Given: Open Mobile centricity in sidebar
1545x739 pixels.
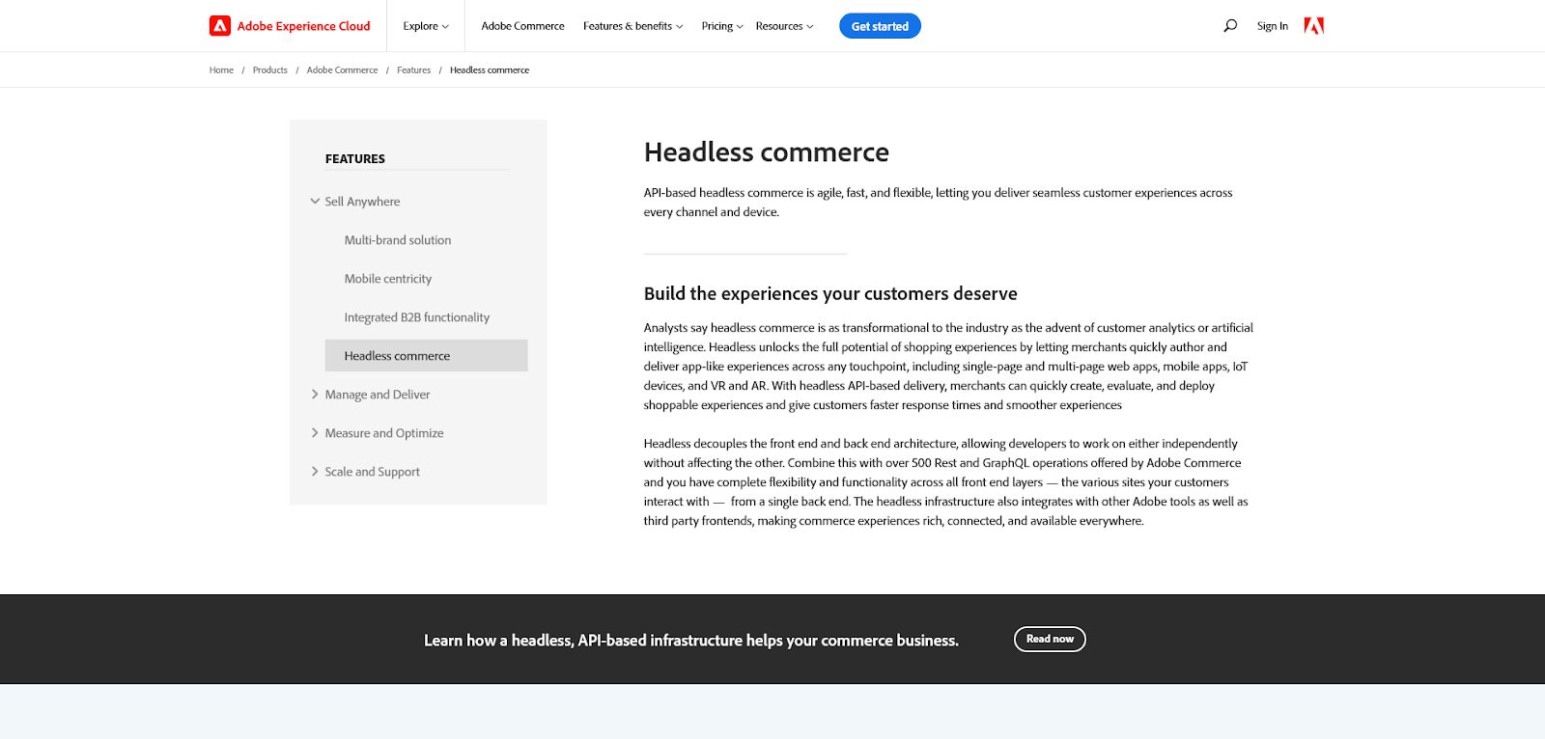Looking at the screenshot, I should pyautogui.click(x=388, y=279).
